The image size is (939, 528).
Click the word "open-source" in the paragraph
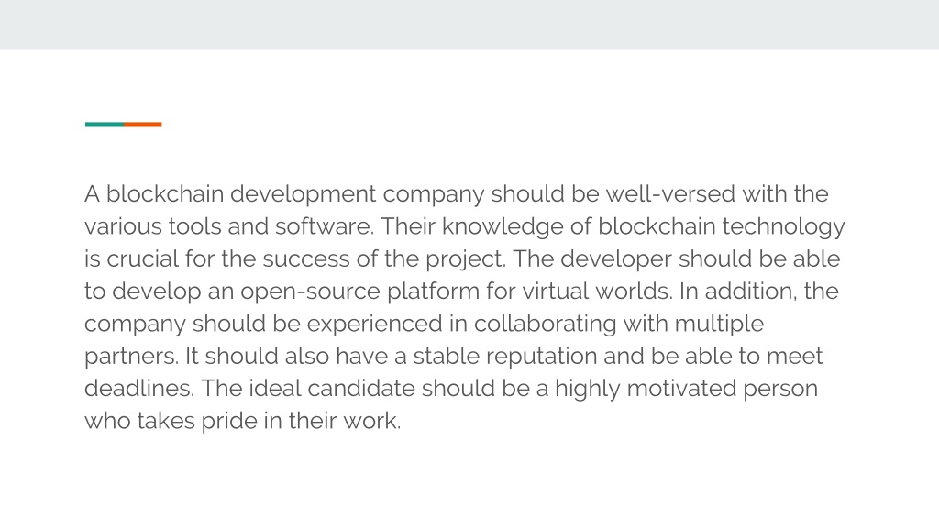(310, 292)
